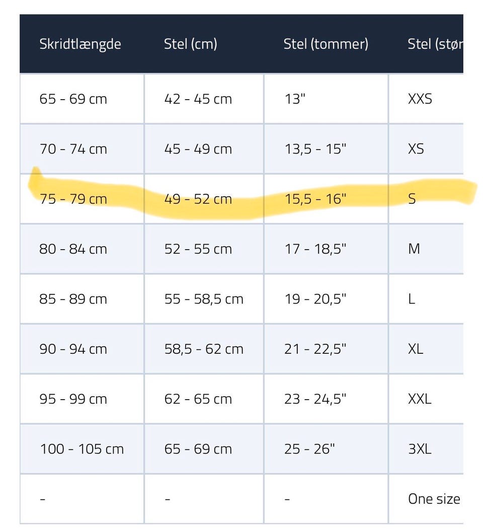483x532 pixels.
Task: Click the 17 - 18,5" cell
Action: tap(315, 249)
